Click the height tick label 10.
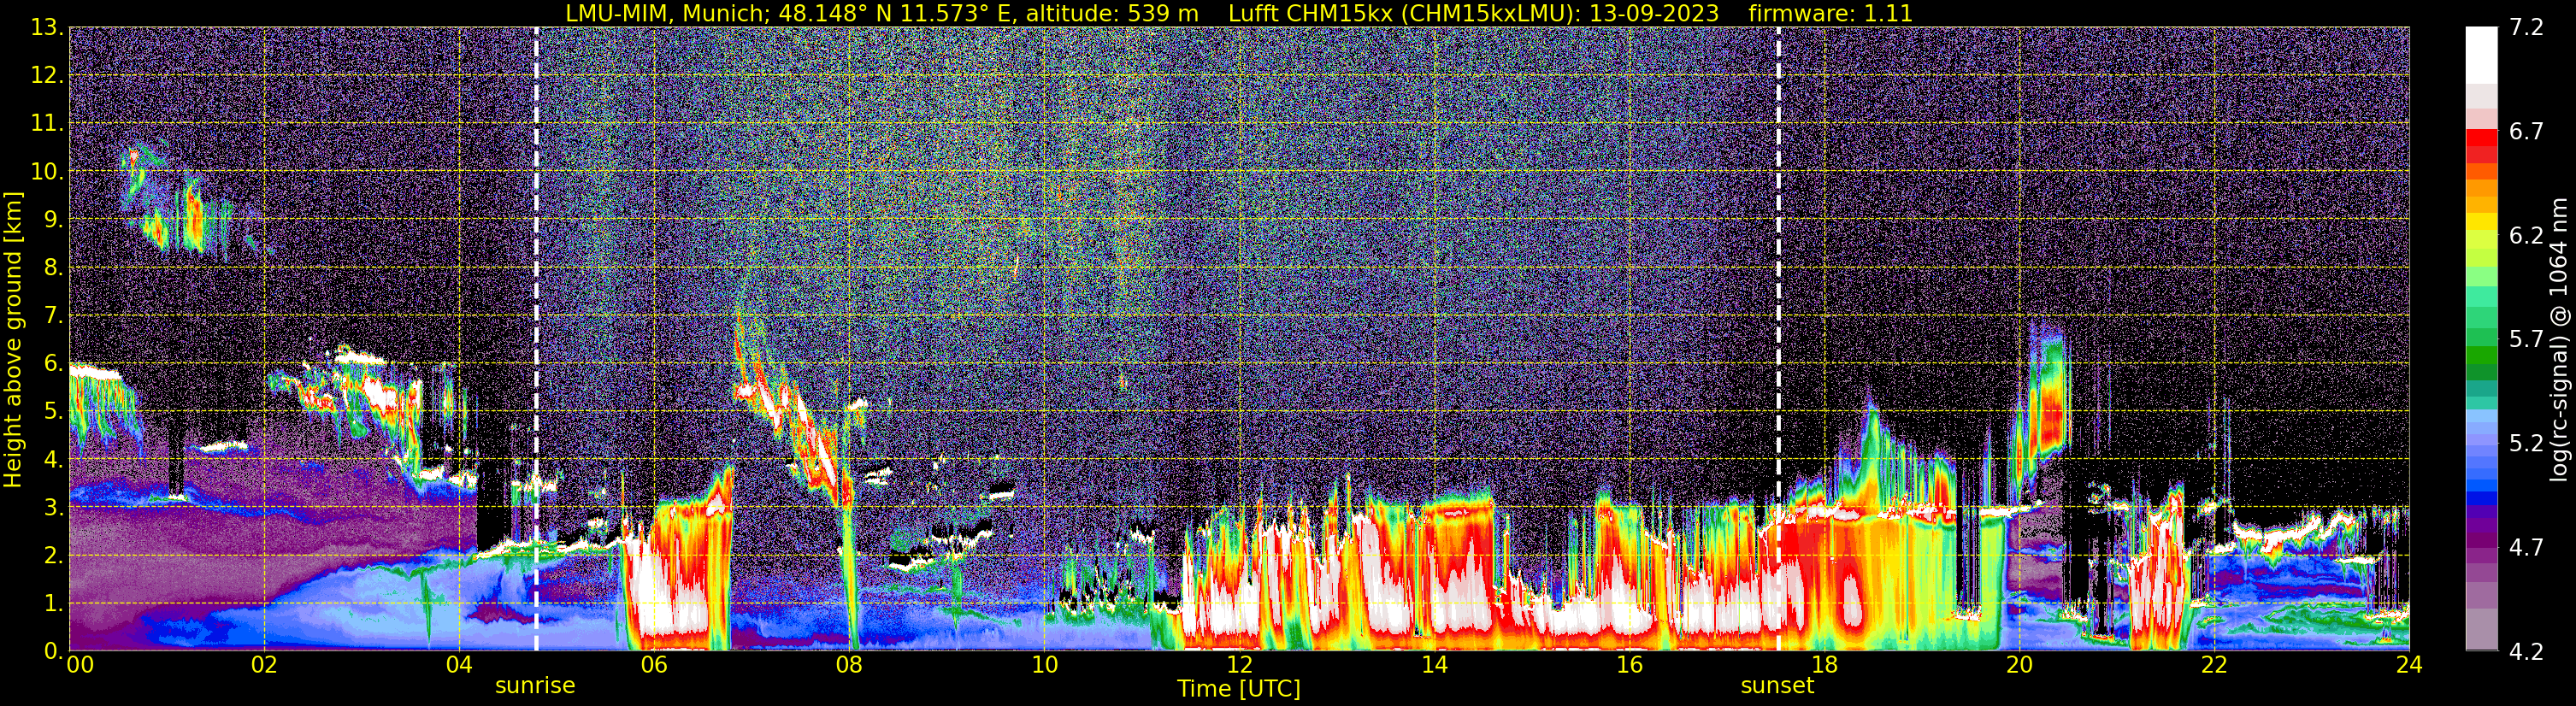The width and height of the screenshot is (2576, 706). point(46,171)
